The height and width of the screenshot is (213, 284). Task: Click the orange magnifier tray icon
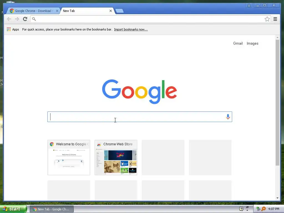[x=263, y=209]
